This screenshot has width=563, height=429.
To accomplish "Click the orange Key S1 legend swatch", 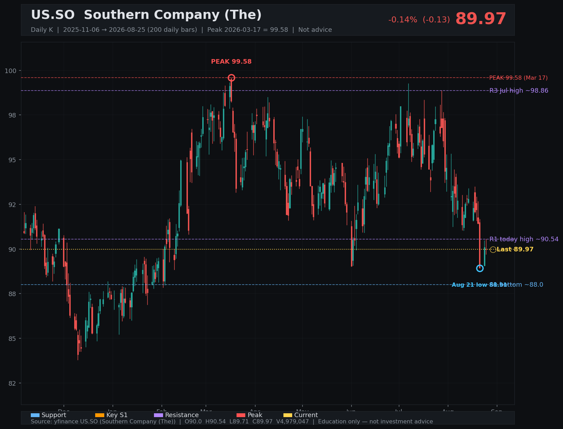I will pyautogui.click(x=100, y=415).
